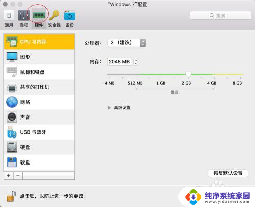Select the 网络 globe icon
This screenshot has width=255, height=207.
(12, 102)
